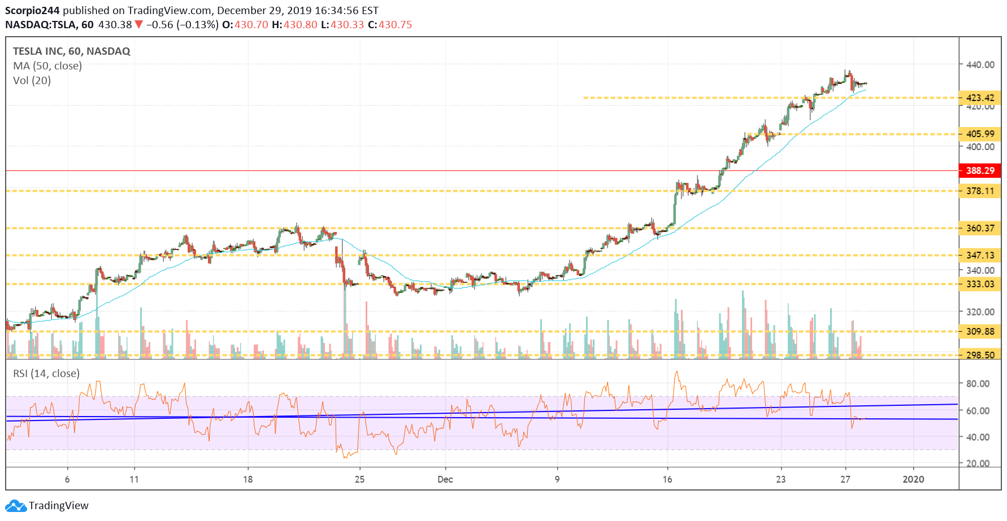
Task: Click the 400.00 price axis tick
Action: [980, 147]
